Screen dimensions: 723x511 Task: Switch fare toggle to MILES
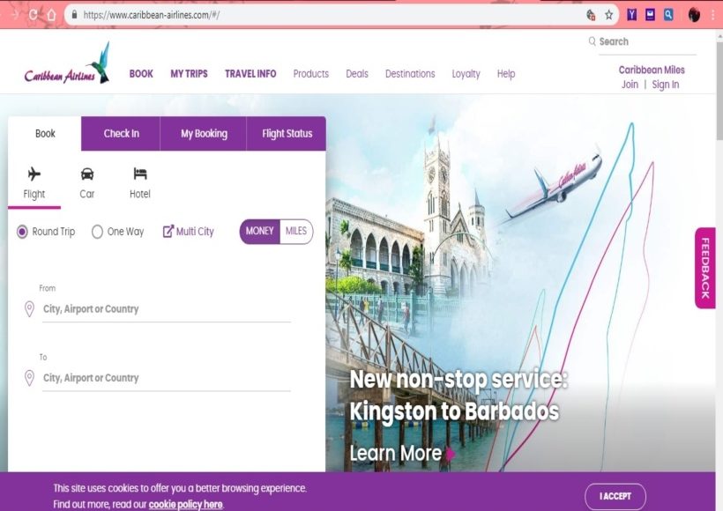click(296, 232)
